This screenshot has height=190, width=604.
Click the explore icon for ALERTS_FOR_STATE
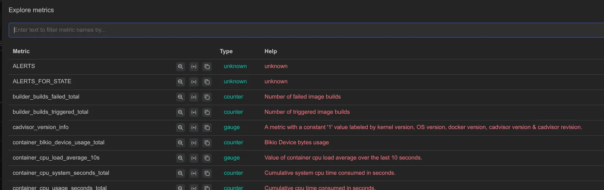[x=180, y=82]
